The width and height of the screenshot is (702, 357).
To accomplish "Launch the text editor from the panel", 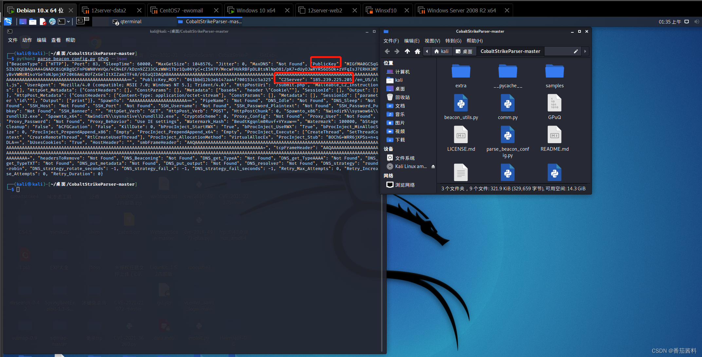I will (43, 22).
